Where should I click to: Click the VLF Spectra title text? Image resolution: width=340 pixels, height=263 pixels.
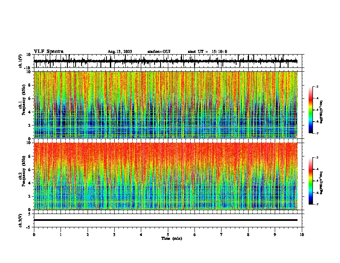point(49,52)
